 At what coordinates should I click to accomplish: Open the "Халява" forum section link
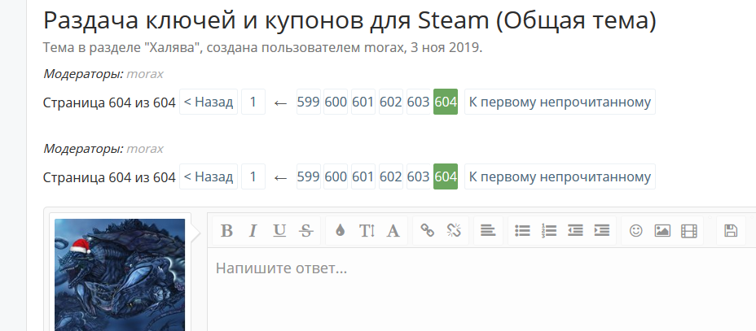172,48
